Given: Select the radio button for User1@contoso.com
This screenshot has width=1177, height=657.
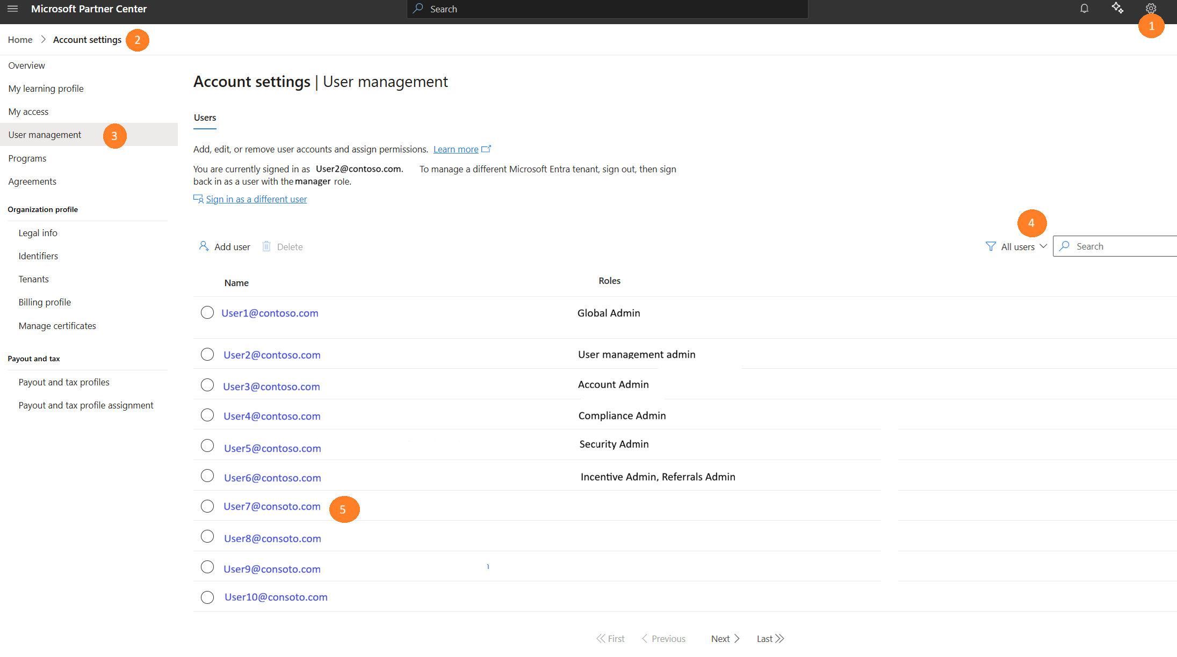Looking at the screenshot, I should click(x=207, y=312).
